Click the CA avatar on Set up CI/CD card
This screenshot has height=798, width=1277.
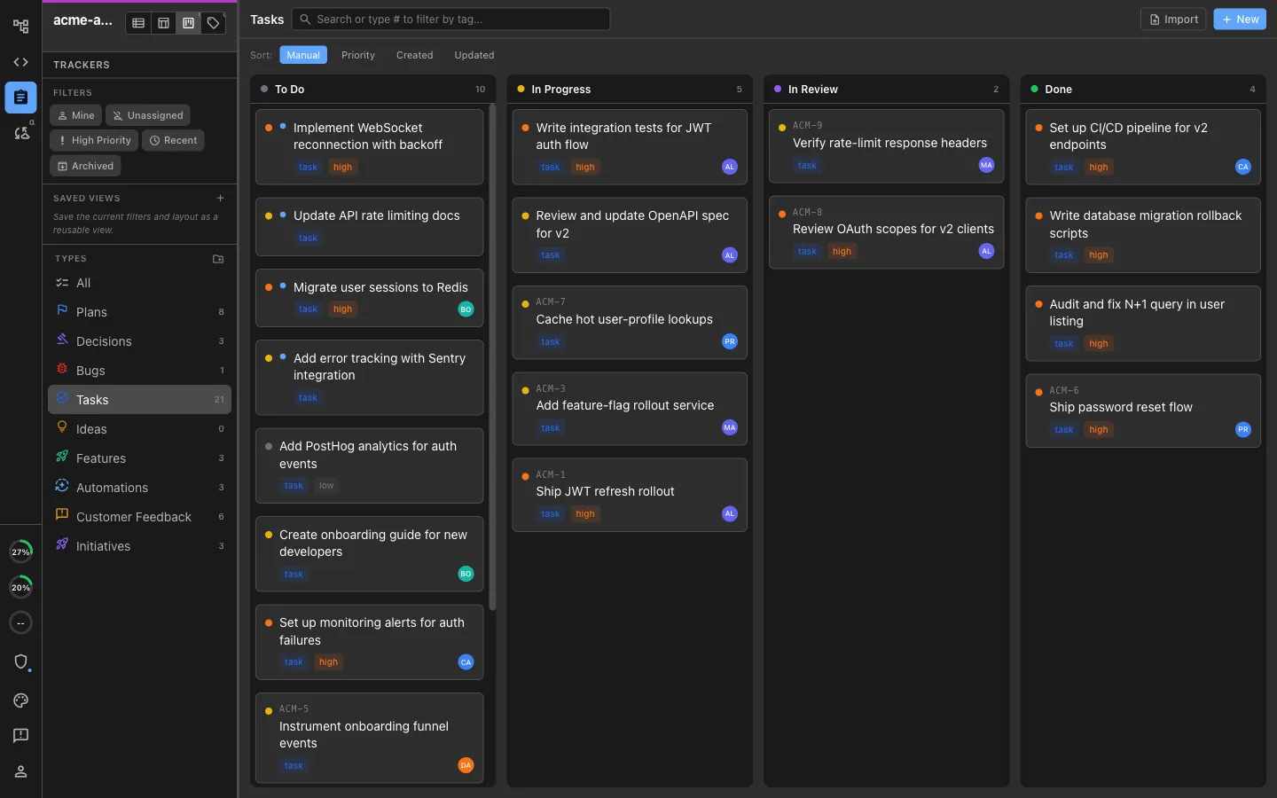point(1243,167)
